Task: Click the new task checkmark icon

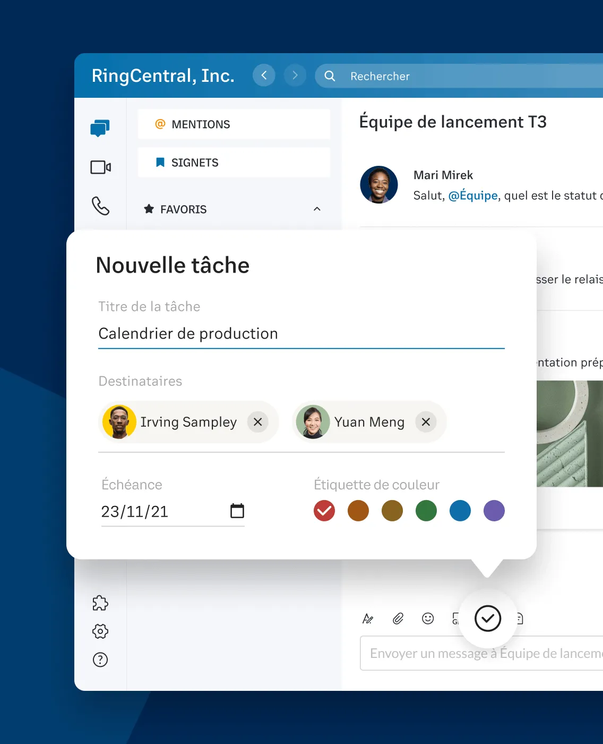Action: click(x=488, y=618)
